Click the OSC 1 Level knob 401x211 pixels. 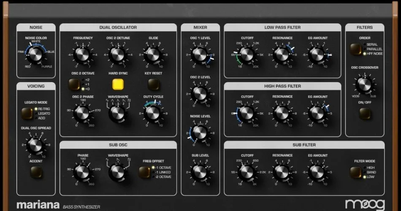200,54
